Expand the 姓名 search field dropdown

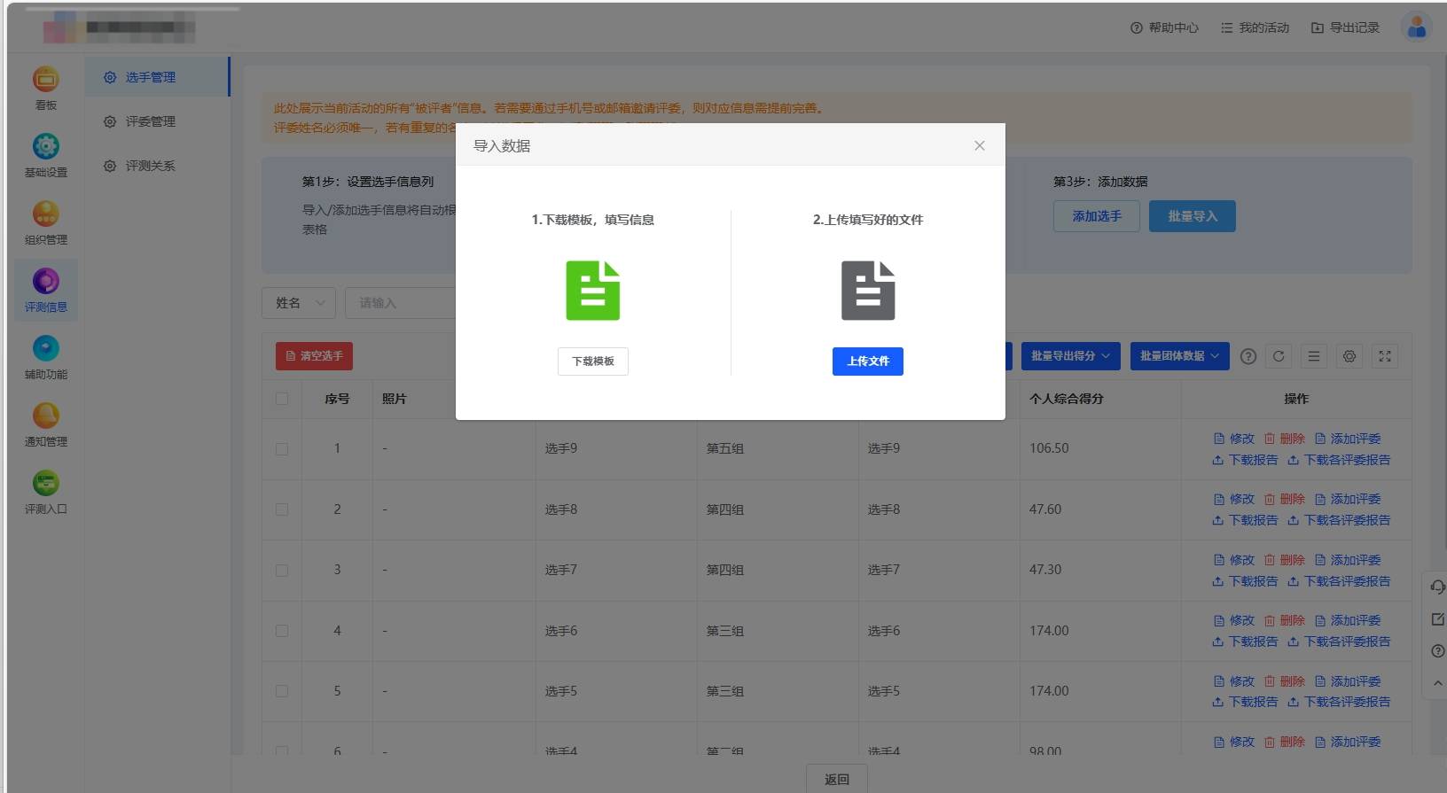(x=299, y=303)
